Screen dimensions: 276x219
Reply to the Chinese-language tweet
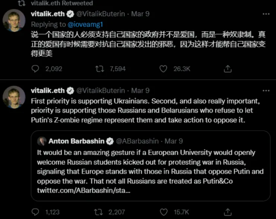(x=35, y=69)
